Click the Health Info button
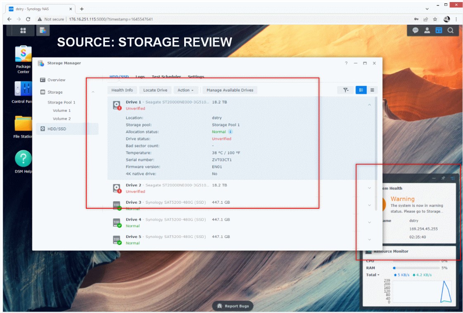Viewport: 463px width, 313px height. pos(122,90)
